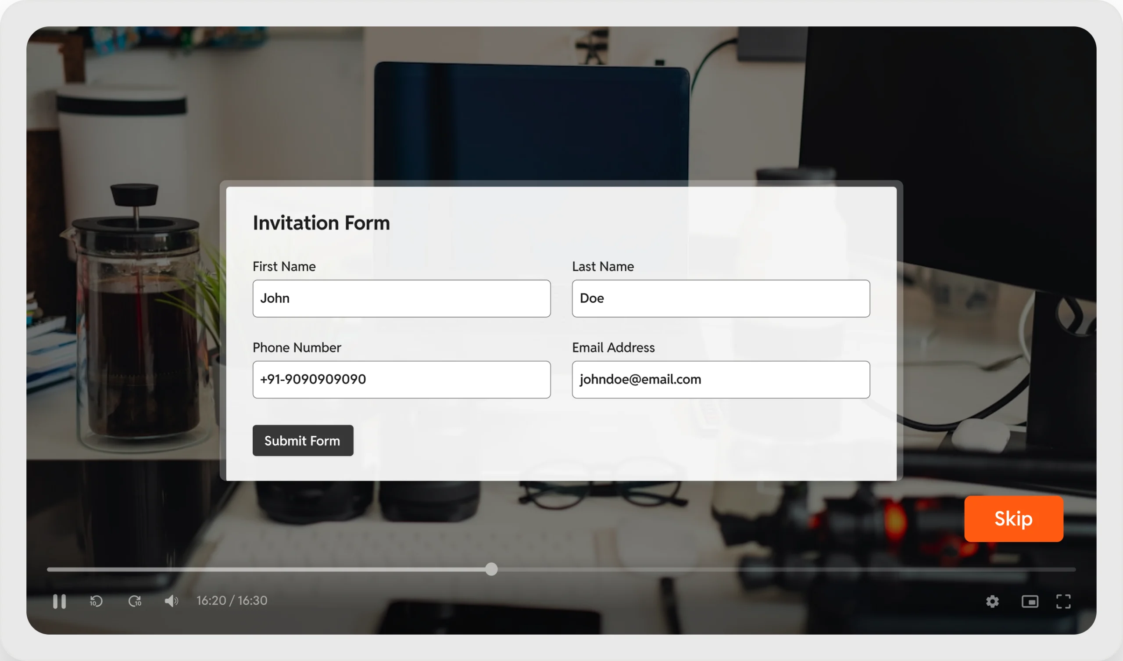Click the orange Skip button

coord(1013,519)
